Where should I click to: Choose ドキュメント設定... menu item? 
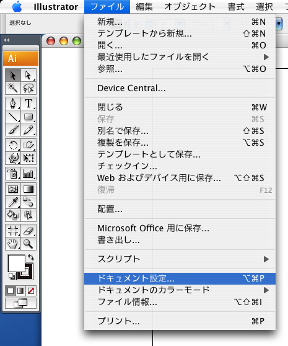click(180, 278)
